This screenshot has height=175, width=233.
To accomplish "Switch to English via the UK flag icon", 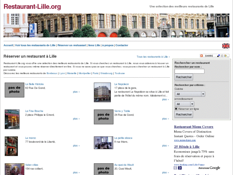I will point(226,46).
